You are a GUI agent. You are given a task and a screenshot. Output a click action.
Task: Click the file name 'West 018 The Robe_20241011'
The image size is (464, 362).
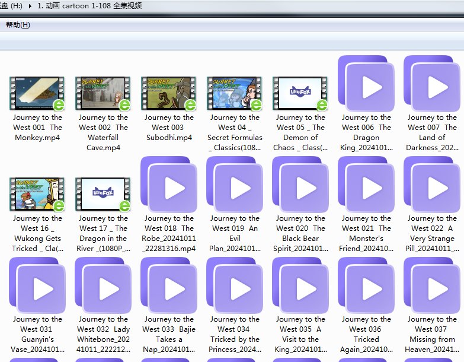tap(169, 233)
